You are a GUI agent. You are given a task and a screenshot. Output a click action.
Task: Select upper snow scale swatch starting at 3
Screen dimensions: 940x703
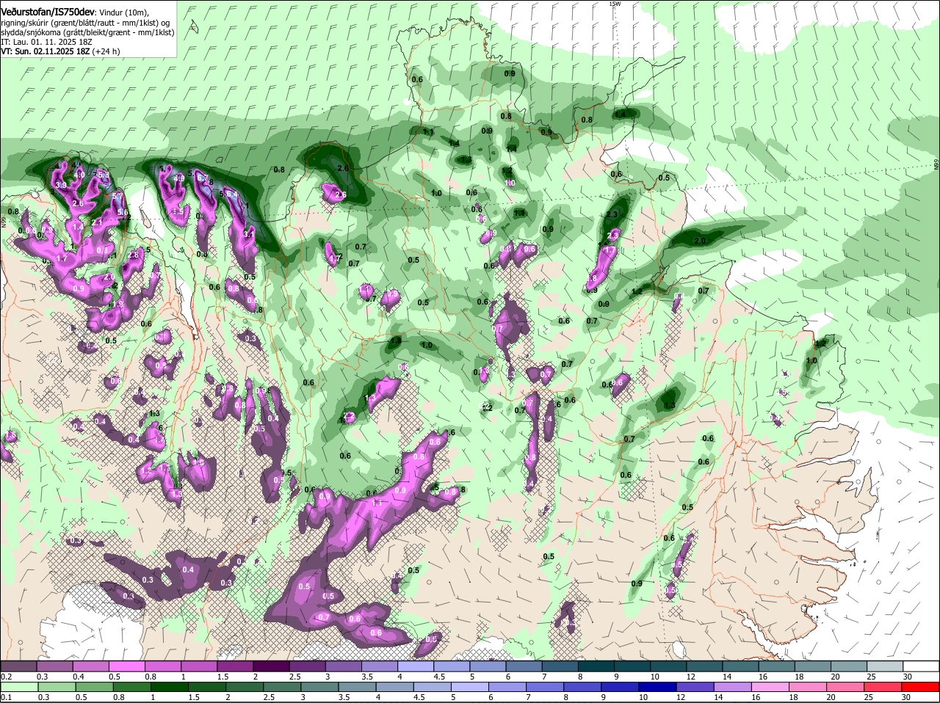[344, 666]
